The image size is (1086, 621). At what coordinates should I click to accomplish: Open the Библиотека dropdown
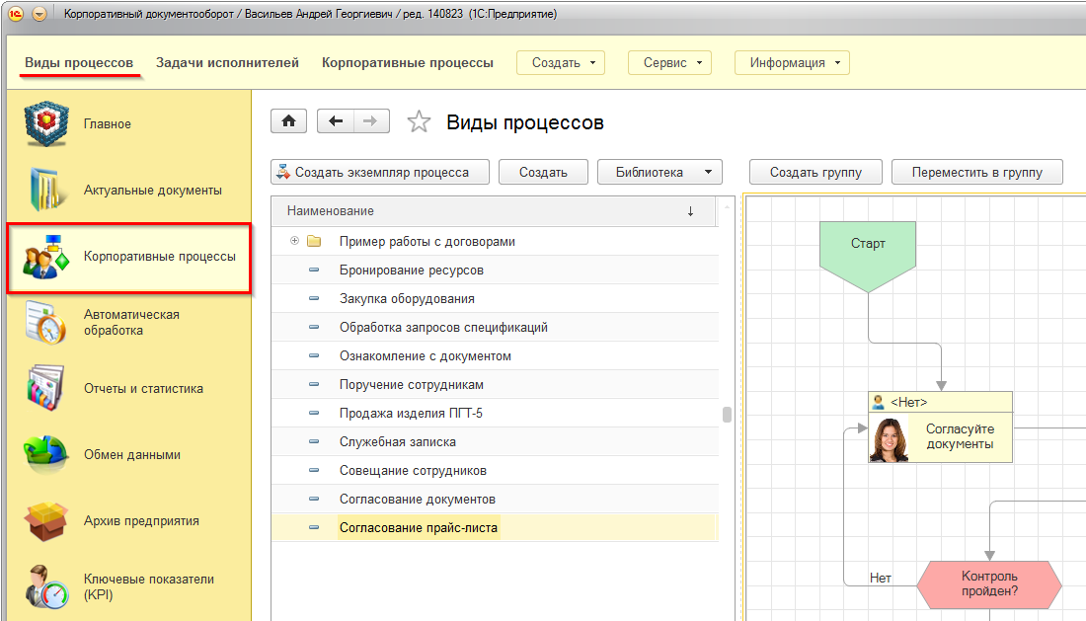click(659, 172)
